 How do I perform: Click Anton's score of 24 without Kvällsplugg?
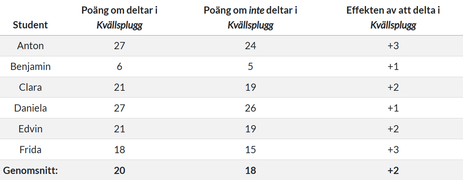pyautogui.click(x=250, y=46)
